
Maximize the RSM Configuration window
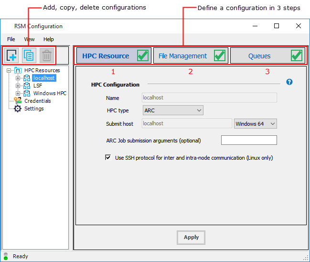pos(277,26)
